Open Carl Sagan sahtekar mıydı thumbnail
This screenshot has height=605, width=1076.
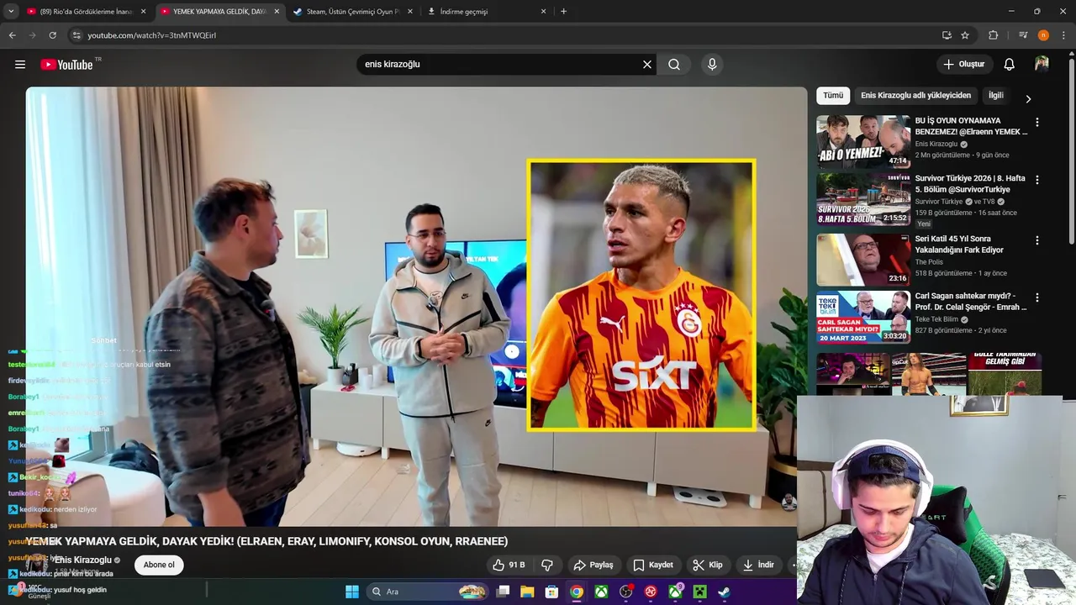pyautogui.click(x=863, y=317)
